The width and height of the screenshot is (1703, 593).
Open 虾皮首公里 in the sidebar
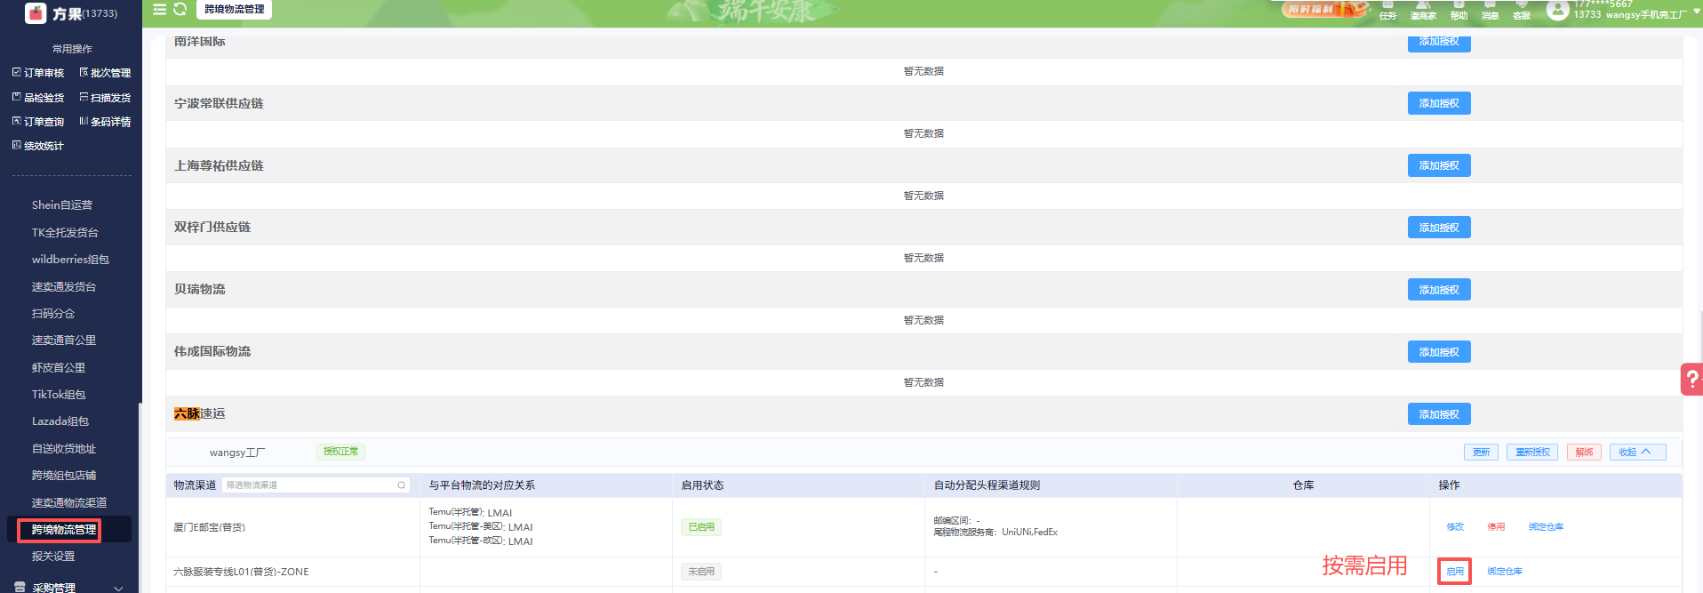click(59, 368)
